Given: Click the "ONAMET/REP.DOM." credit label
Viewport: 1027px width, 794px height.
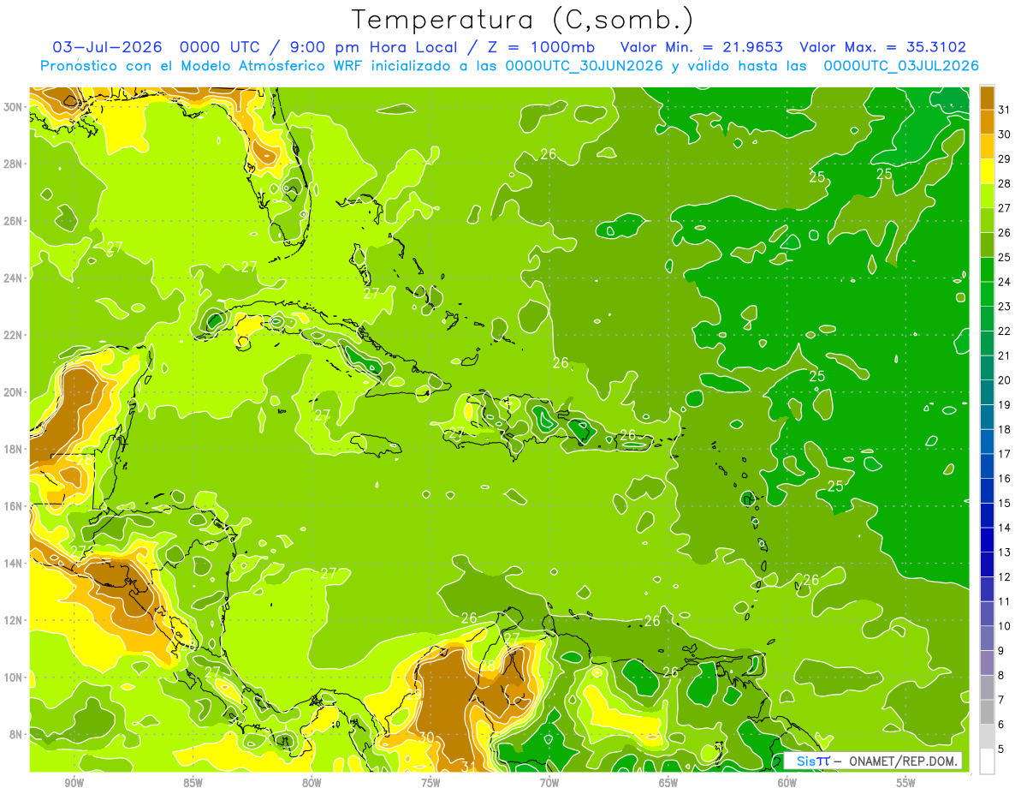Looking at the screenshot, I should pos(904,761).
